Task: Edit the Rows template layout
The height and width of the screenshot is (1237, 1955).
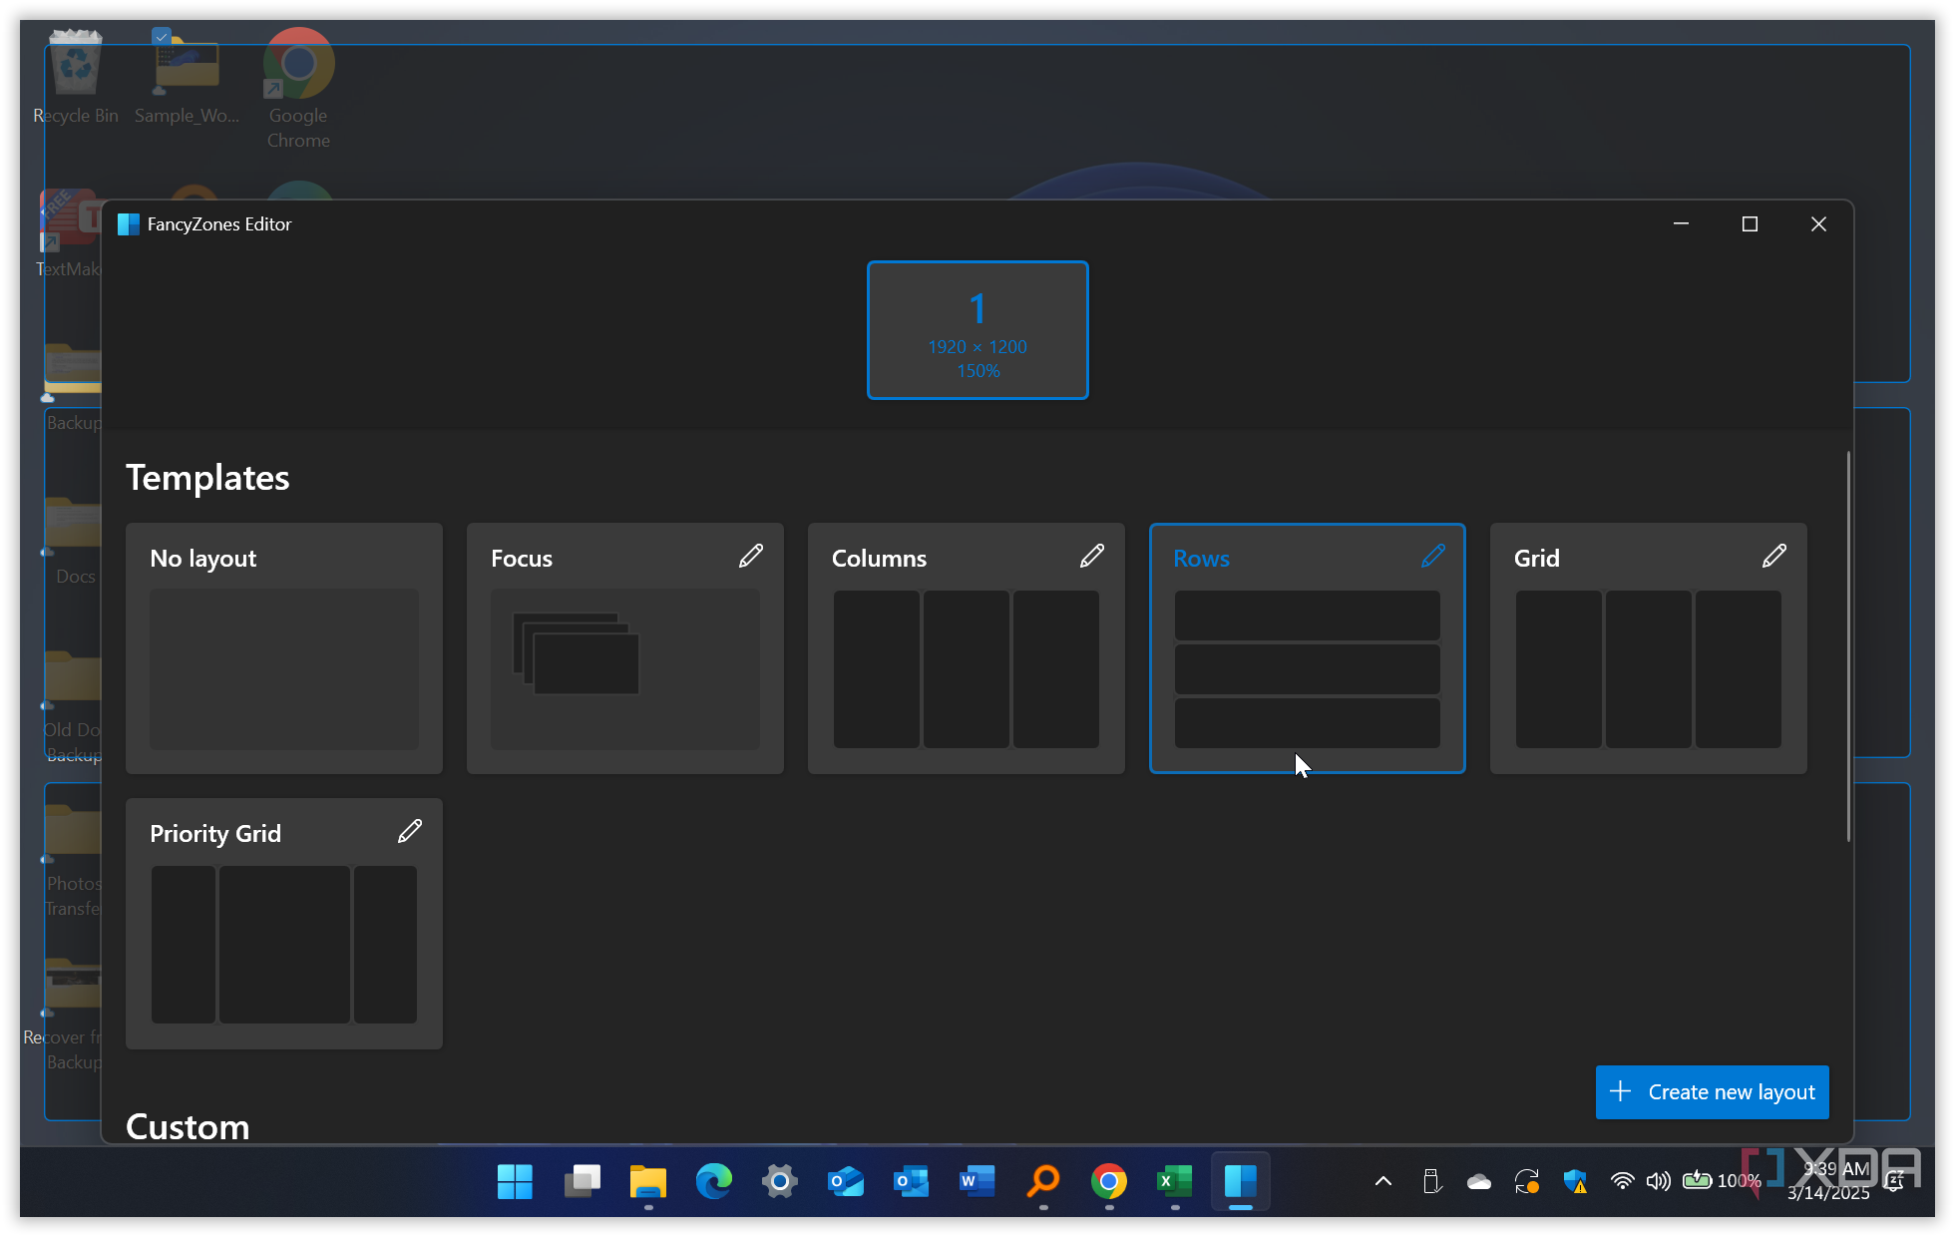Action: click(1433, 557)
